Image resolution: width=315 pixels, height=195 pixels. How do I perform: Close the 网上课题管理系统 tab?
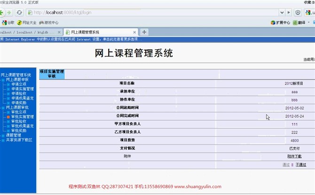pos(134,32)
